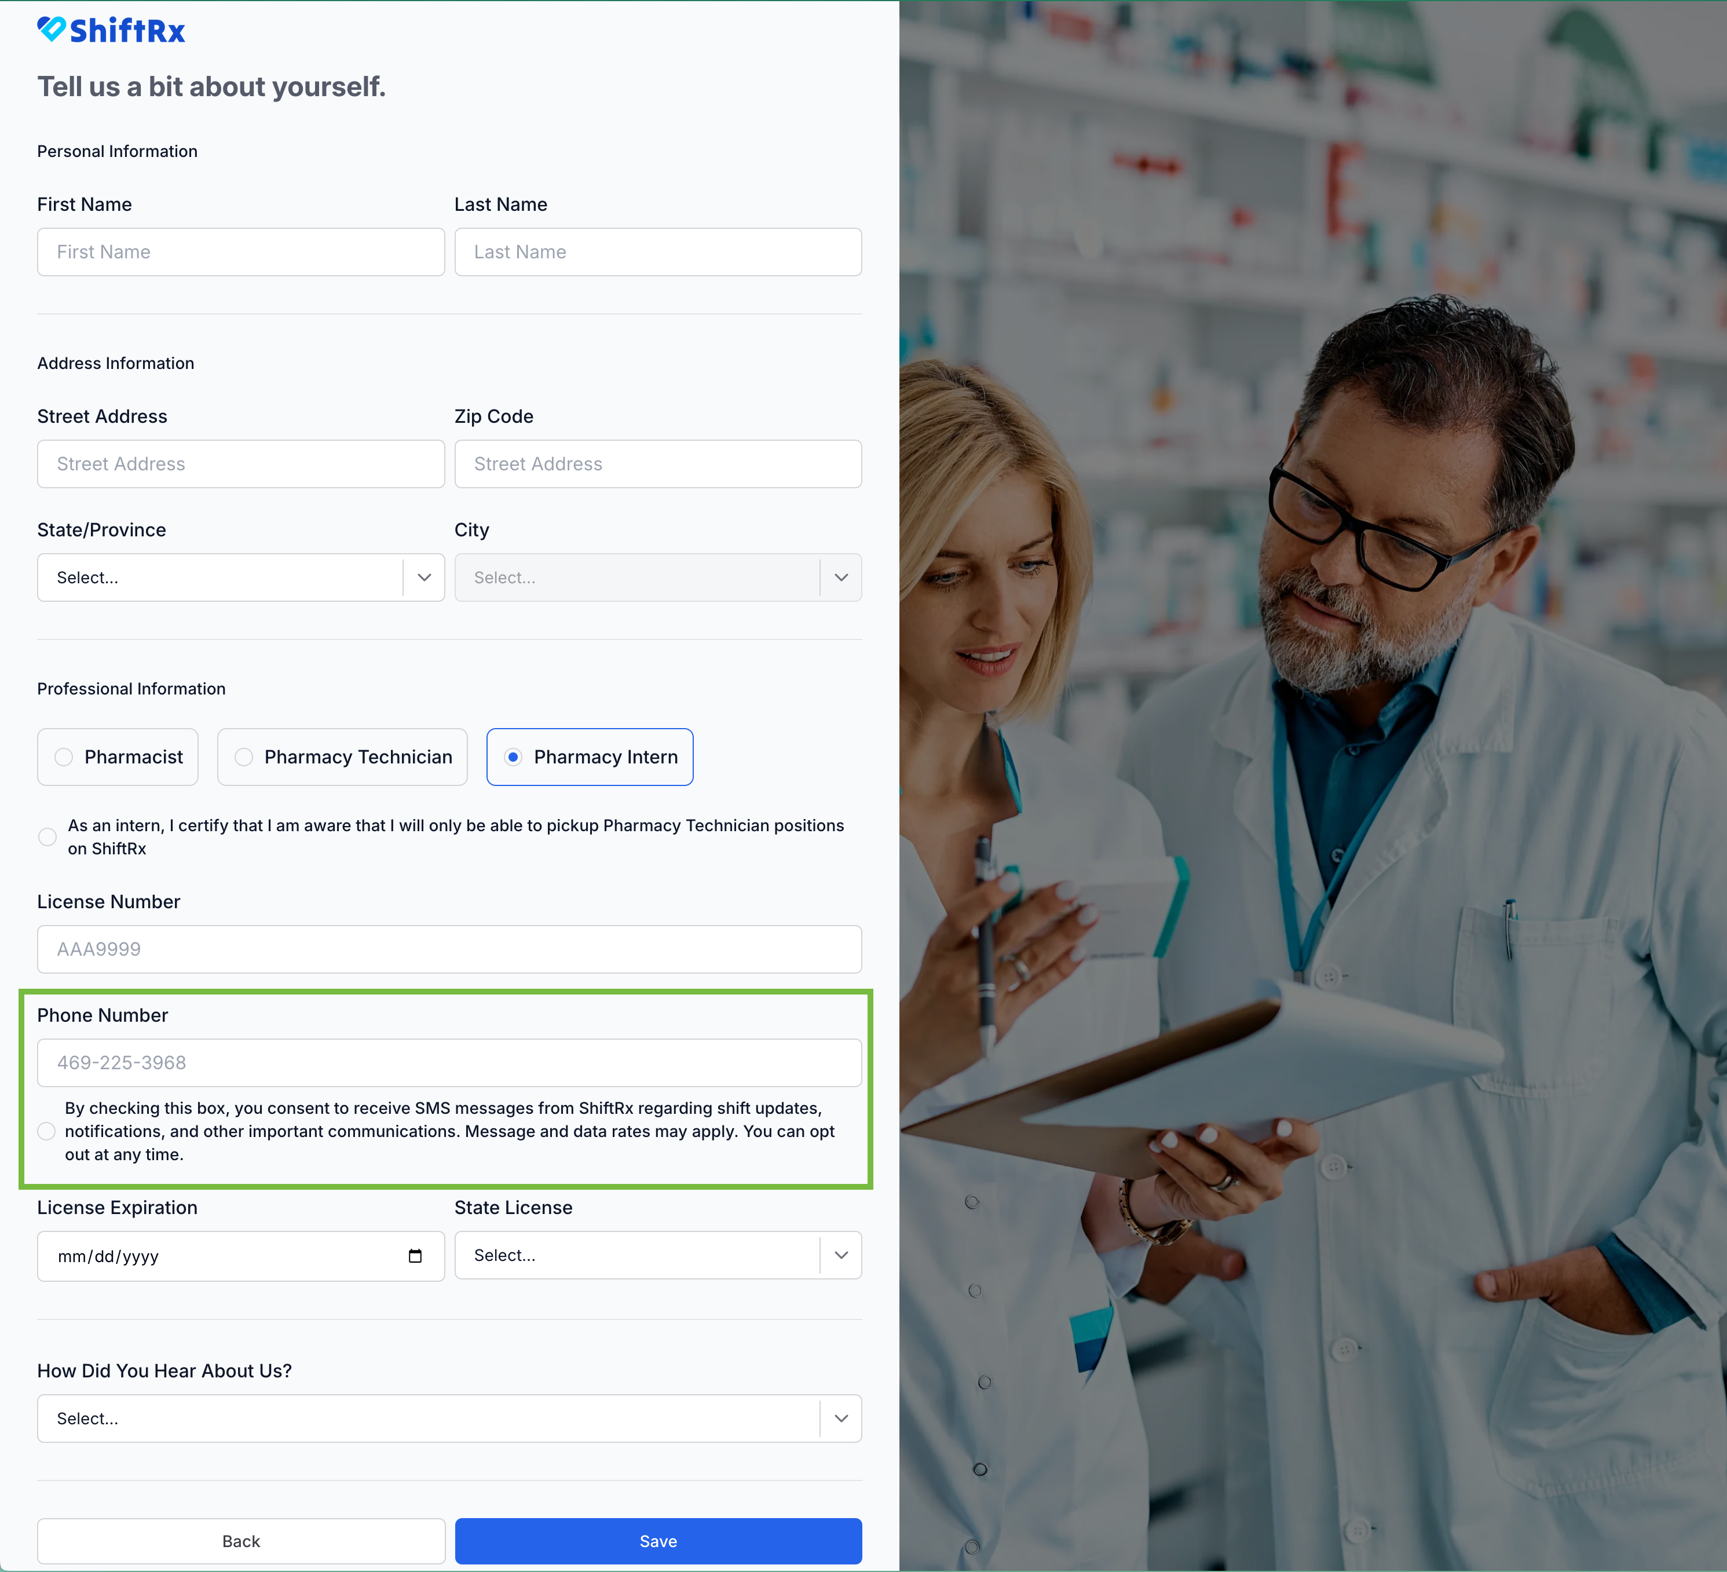Click the Back button
The height and width of the screenshot is (1572, 1727).
(x=241, y=1541)
